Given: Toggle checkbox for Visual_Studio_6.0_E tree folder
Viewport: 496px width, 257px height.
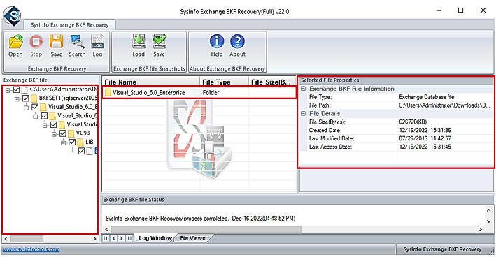Looking at the screenshot, I should (x=35, y=108).
